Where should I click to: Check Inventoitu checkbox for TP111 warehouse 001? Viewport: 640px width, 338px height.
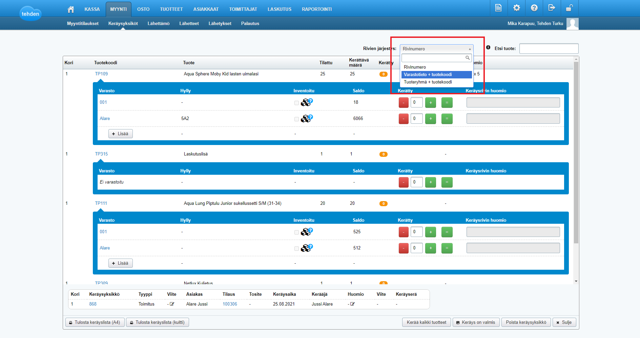click(x=296, y=232)
